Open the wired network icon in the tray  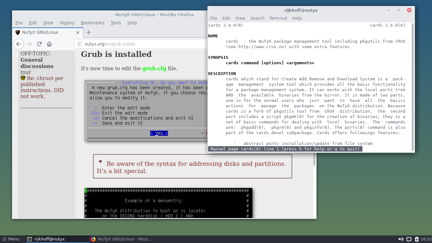click(409, 239)
